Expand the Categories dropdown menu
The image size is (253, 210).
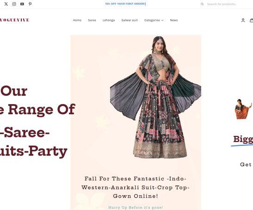154,20
